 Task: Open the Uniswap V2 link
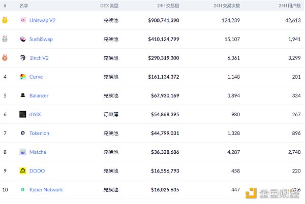[43, 20]
